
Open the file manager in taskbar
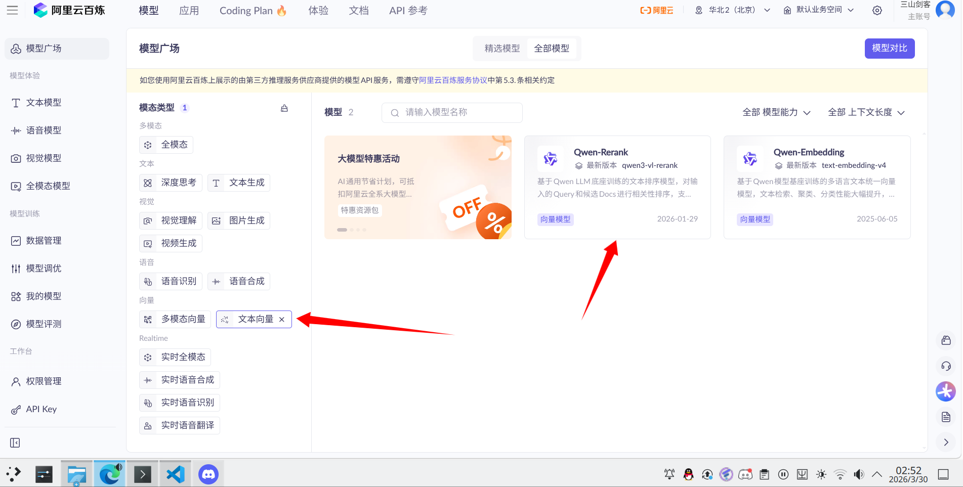tap(76, 474)
